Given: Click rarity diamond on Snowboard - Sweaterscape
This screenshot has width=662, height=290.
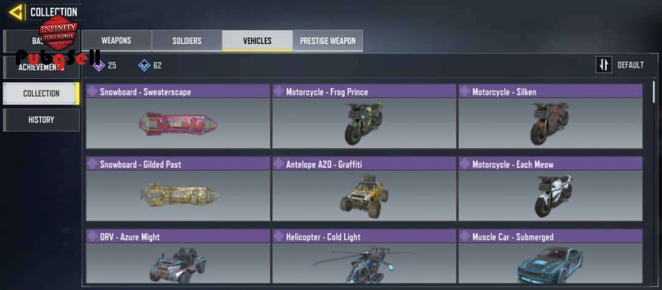Looking at the screenshot, I should [x=93, y=92].
